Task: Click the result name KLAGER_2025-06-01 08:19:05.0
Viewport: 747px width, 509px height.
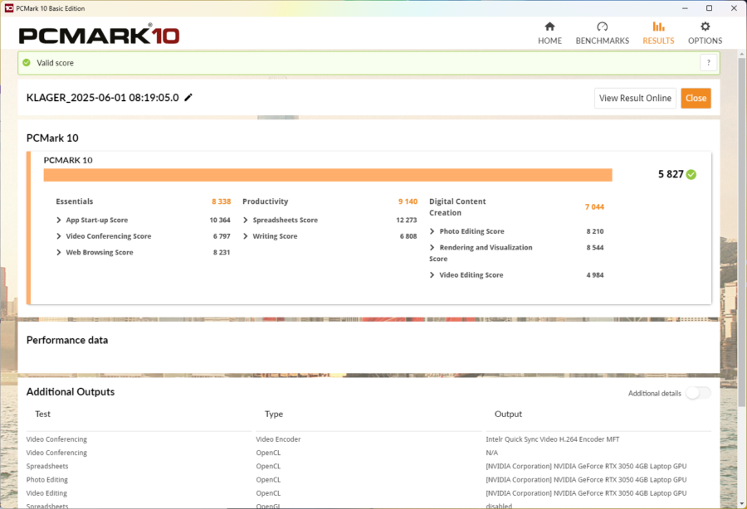Action: click(102, 98)
